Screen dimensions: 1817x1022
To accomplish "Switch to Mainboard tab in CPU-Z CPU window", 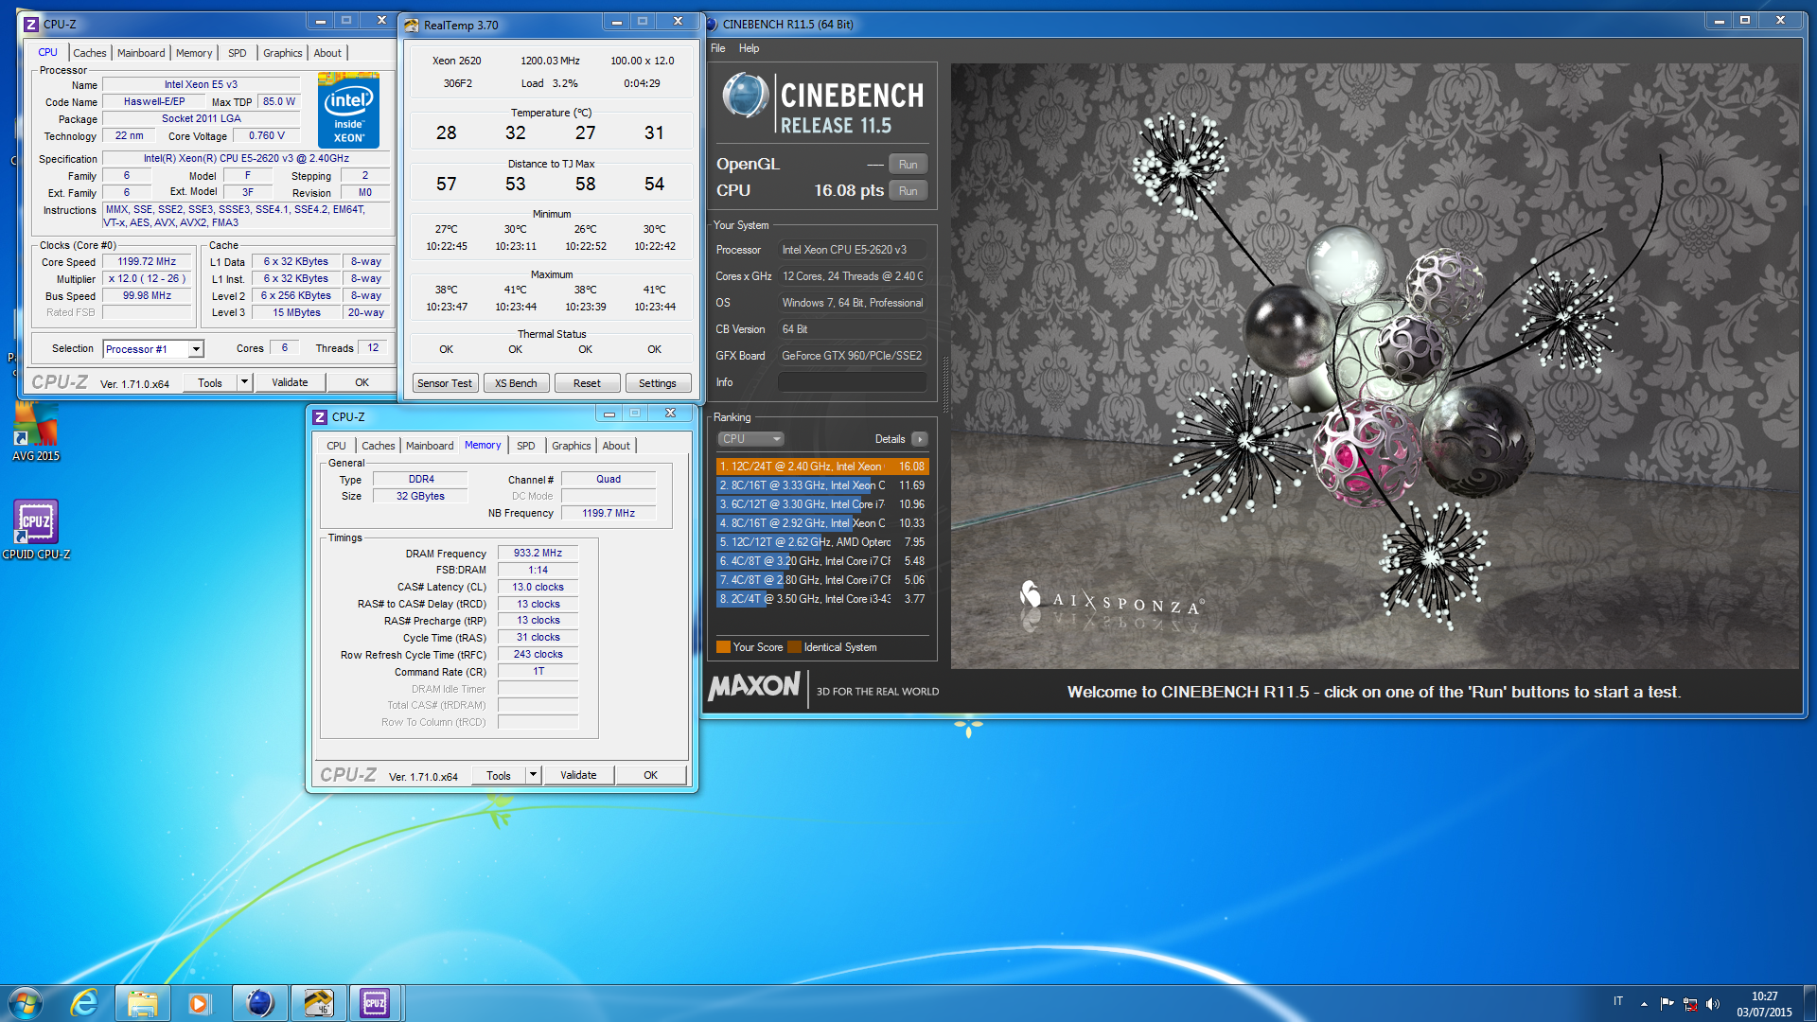I will click(141, 53).
